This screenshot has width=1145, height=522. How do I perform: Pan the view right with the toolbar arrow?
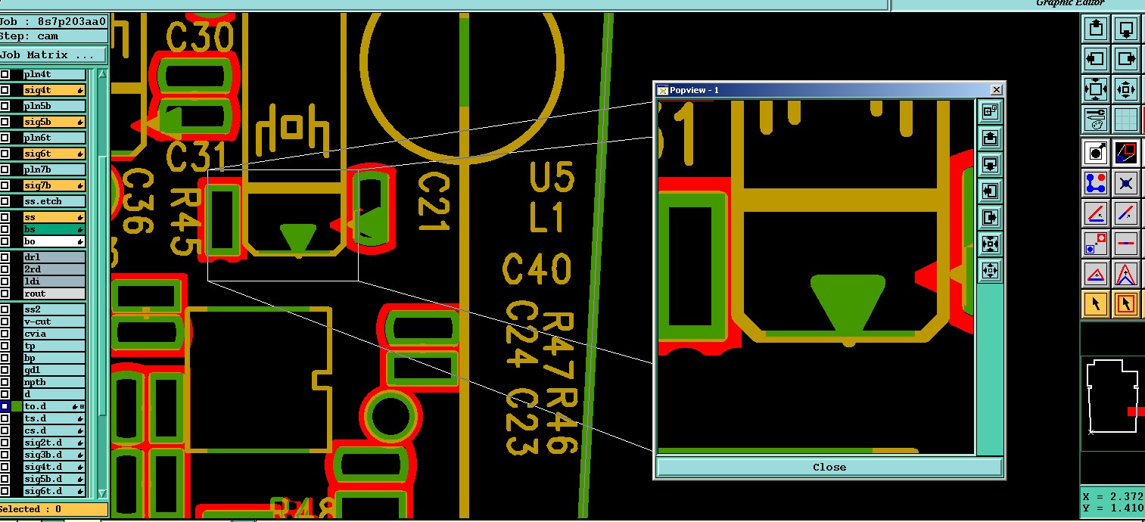(1126, 58)
